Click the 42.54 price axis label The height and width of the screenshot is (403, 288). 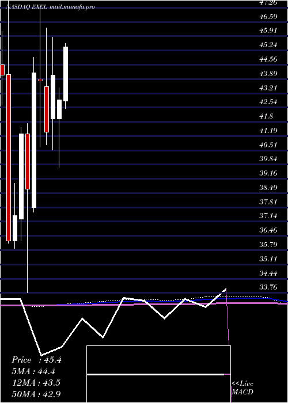[x=268, y=102]
